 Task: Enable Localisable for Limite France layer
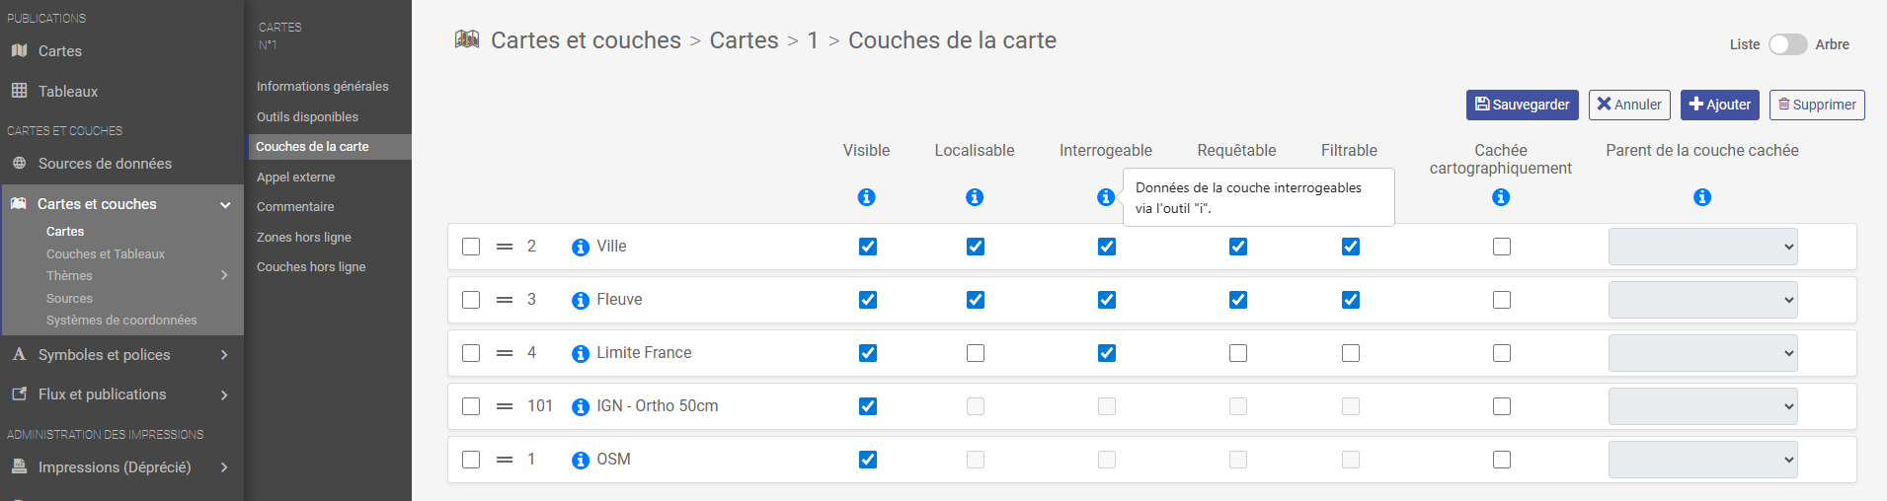(976, 353)
